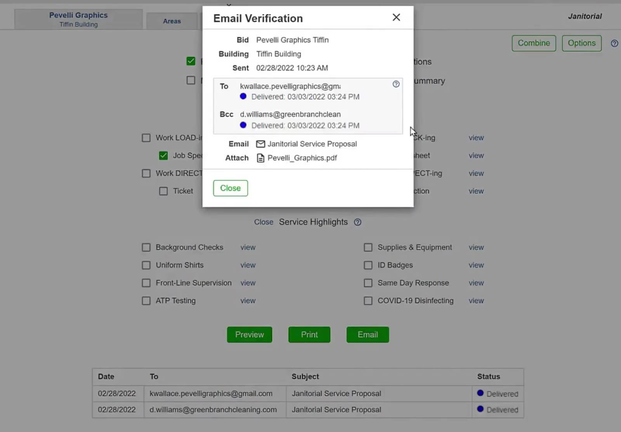The height and width of the screenshot is (432, 621).
Task: Toggle the Ticket checkbox
Action: click(x=163, y=191)
